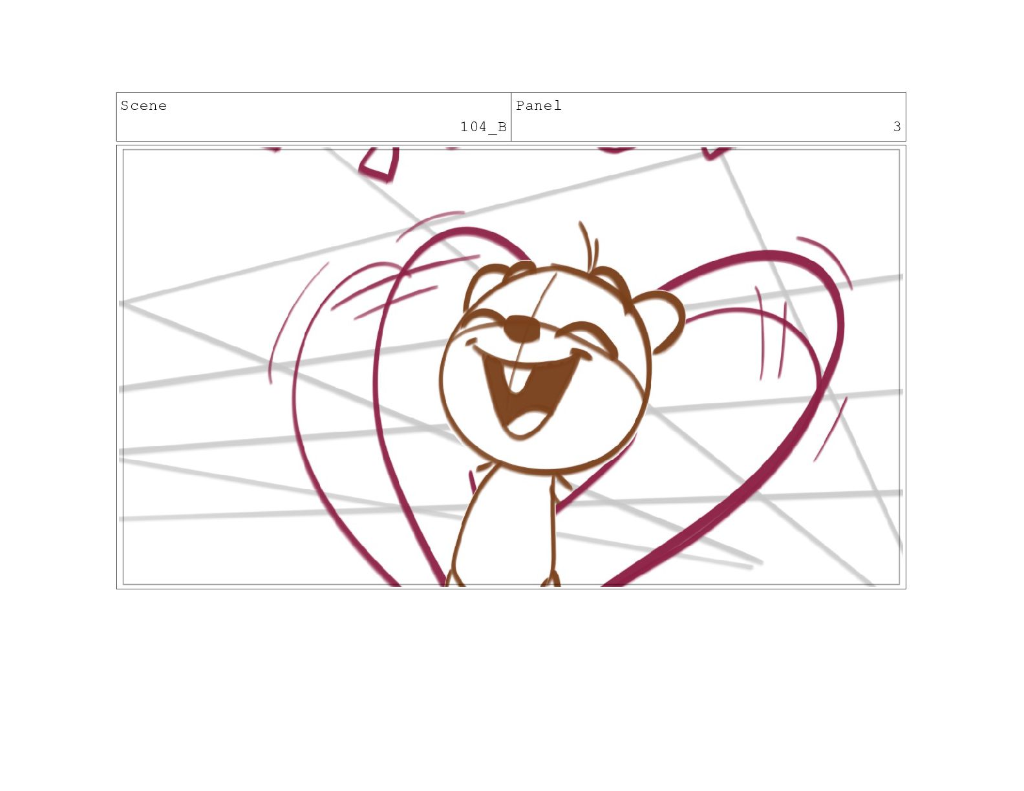Click the bear's dark brown nose

point(521,329)
